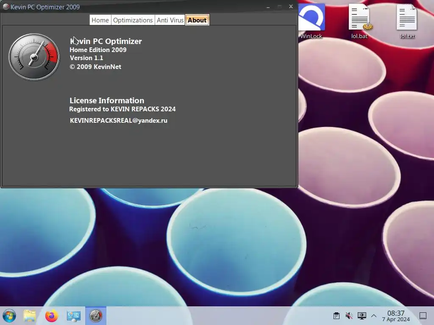Click Registered to KEVIN REPACKS 2024 text

(x=122, y=109)
